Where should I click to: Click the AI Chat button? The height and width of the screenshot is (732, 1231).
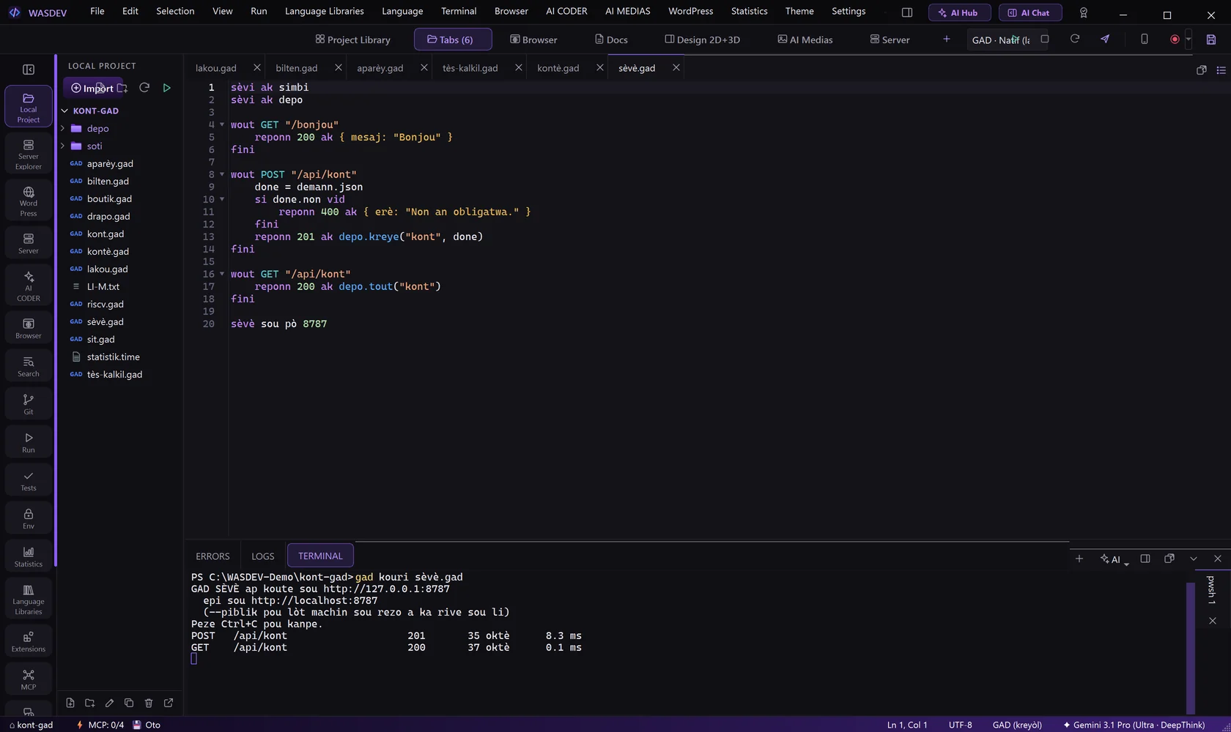coord(1030,12)
